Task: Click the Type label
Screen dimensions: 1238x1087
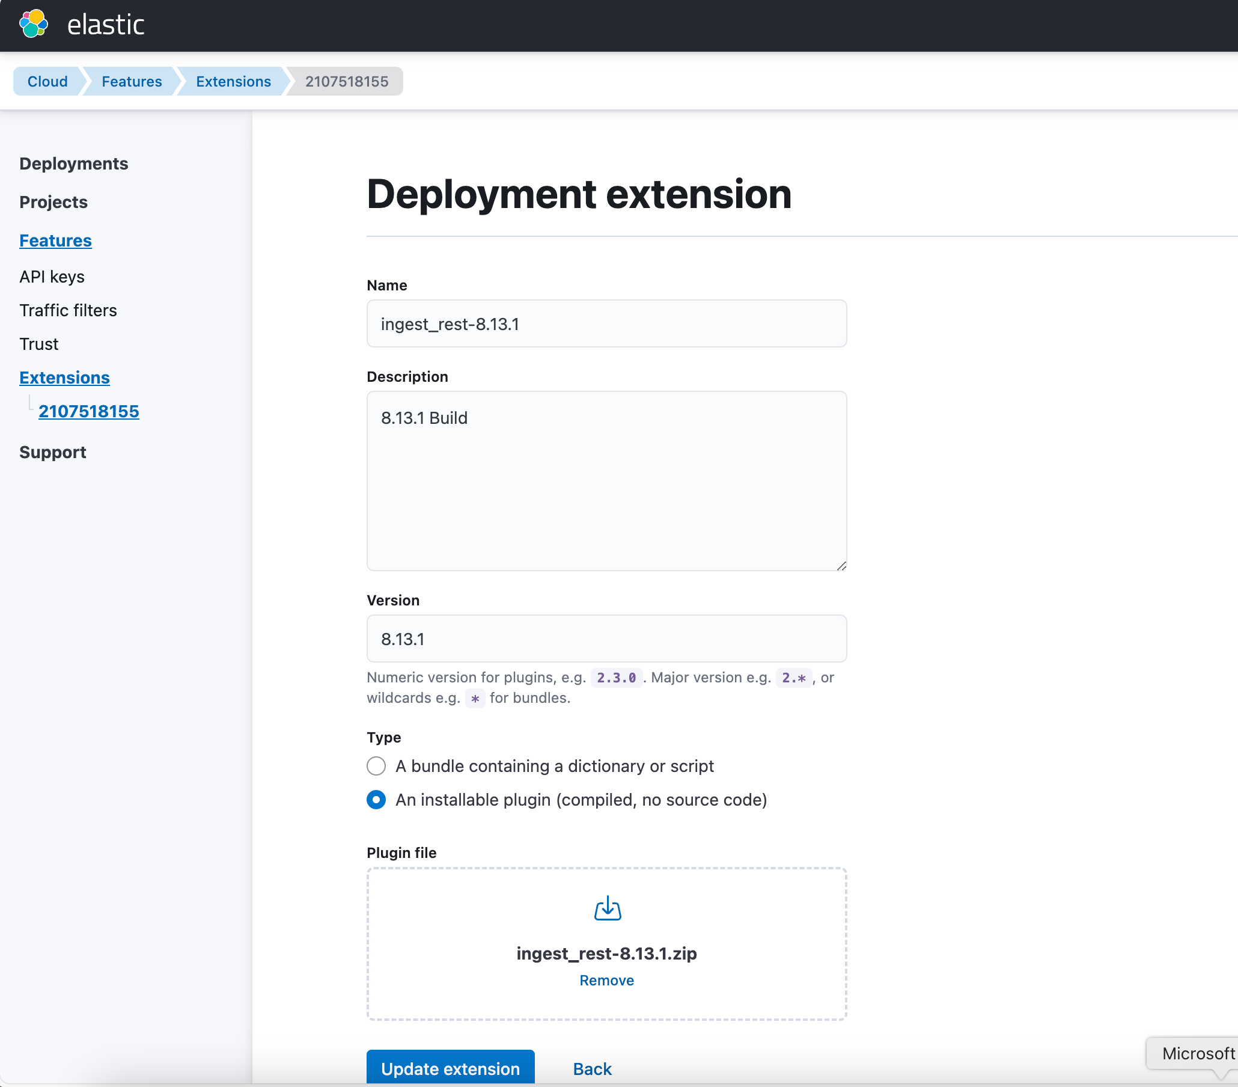Action: (384, 737)
